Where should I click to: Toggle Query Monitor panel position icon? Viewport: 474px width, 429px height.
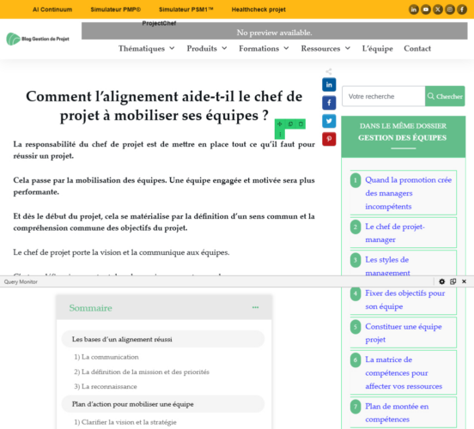point(453,281)
